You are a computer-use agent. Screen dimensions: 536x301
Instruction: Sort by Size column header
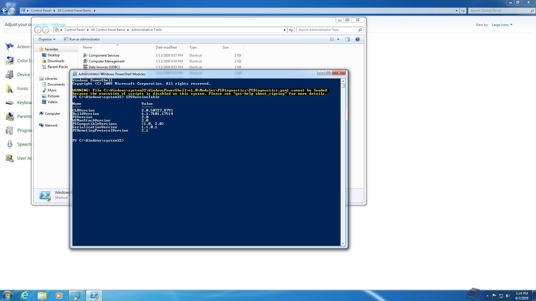tap(226, 47)
